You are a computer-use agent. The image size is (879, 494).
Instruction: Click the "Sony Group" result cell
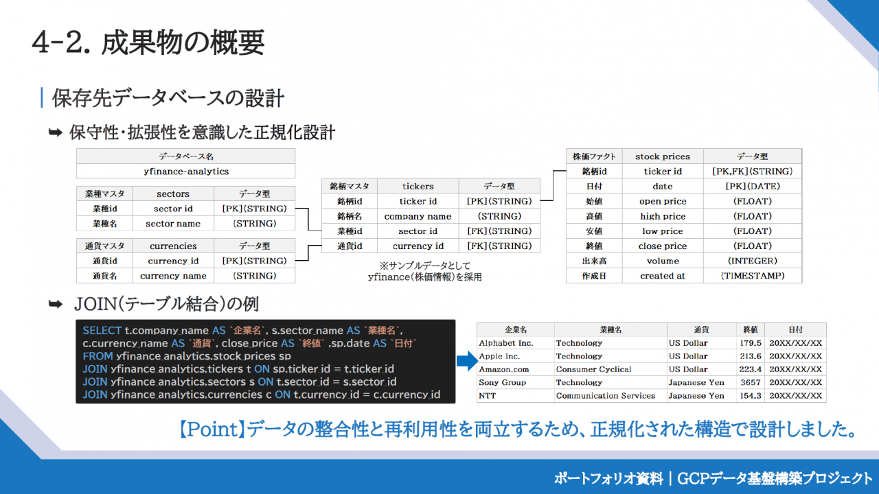coord(516,382)
